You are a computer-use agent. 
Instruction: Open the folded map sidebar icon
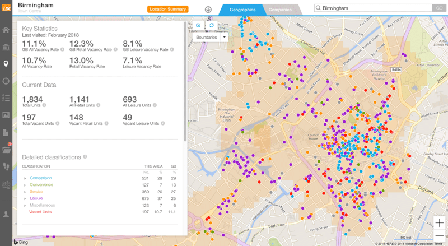coord(6,184)
